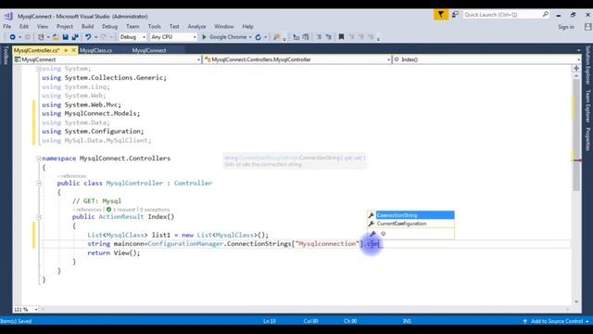593x334 pixels.
Task: Click the references CodeLens above MysqlController class
Action: coord(72,176)
